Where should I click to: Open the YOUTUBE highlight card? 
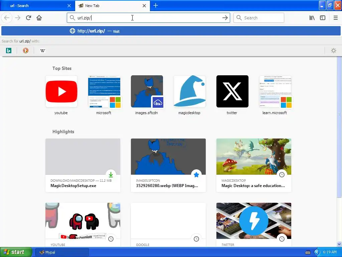[83, 225]
